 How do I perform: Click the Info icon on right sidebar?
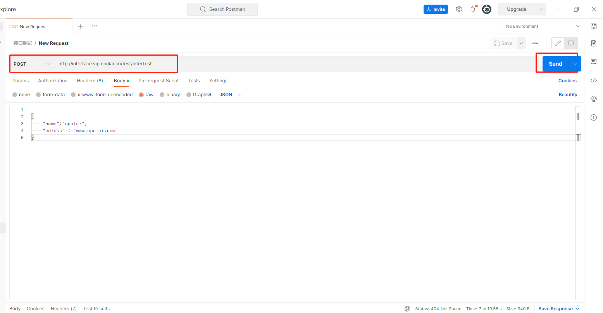coord(593,117)
